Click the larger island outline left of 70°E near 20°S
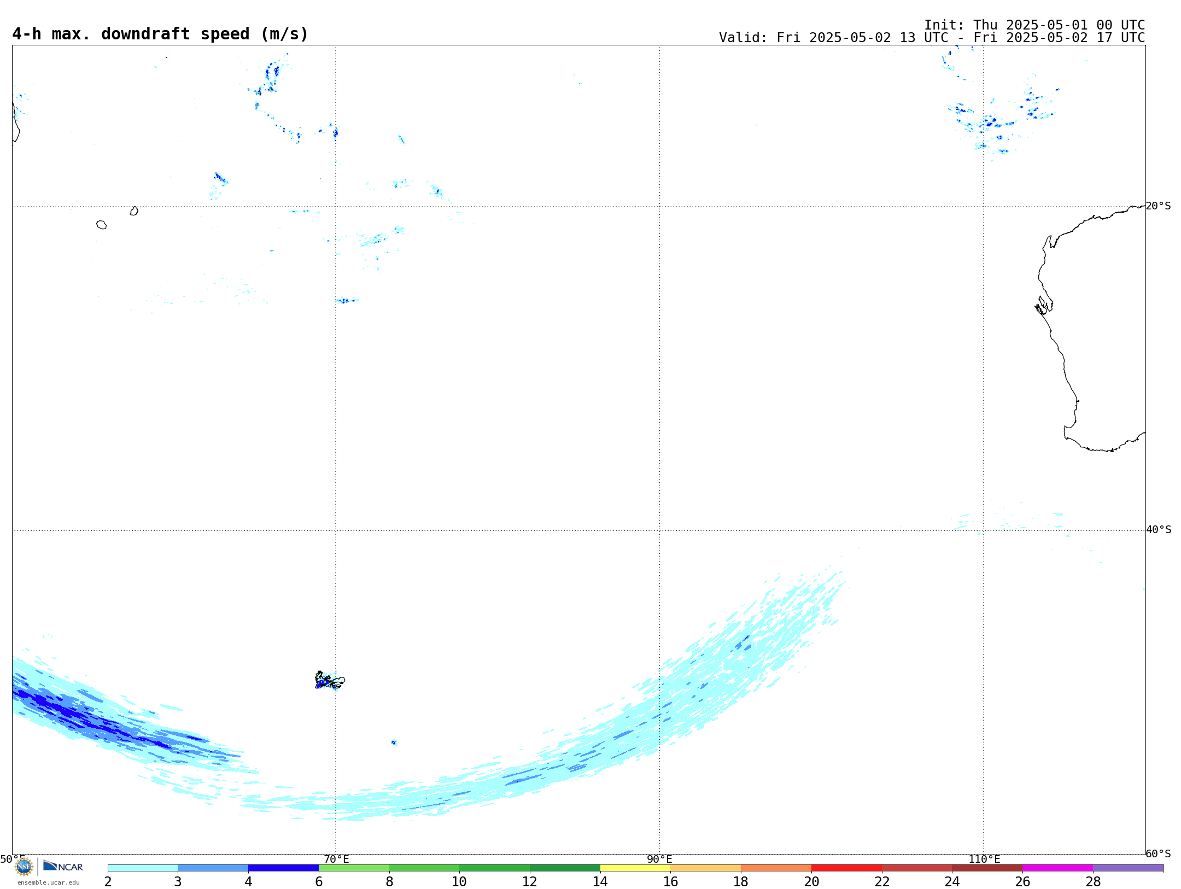This screenshot has height=889, width=1181. (x=101, y=225)
